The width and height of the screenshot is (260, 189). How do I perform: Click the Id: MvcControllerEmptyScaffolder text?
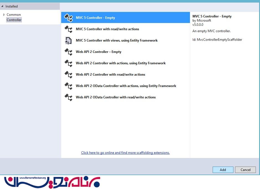[217, 40]
